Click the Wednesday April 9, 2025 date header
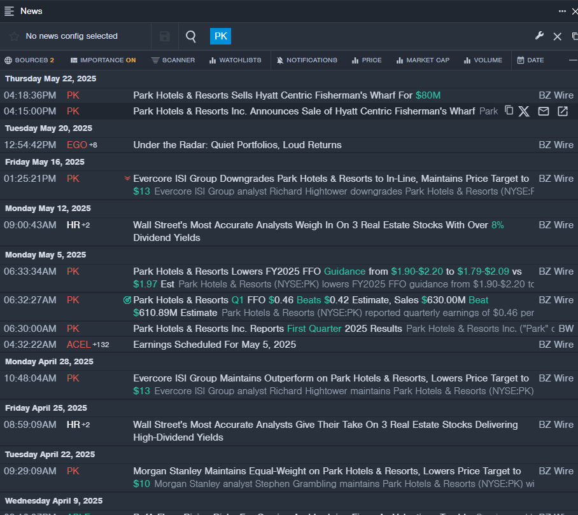The height and width of the screenshot is (515, 578). click(54, 500)
